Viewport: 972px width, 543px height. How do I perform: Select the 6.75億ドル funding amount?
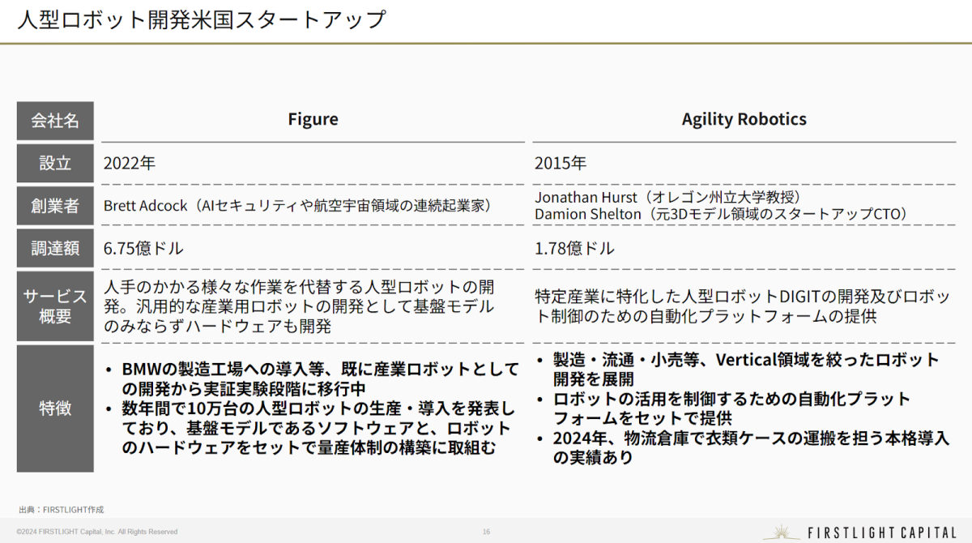click(143, 248)
